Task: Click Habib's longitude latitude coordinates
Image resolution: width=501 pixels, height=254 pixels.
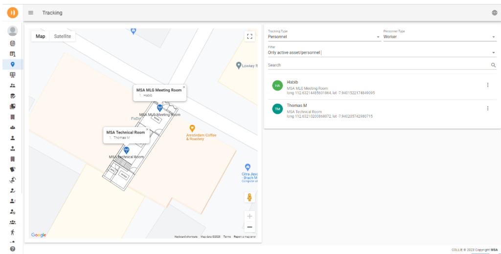Action: coord(331,93)
